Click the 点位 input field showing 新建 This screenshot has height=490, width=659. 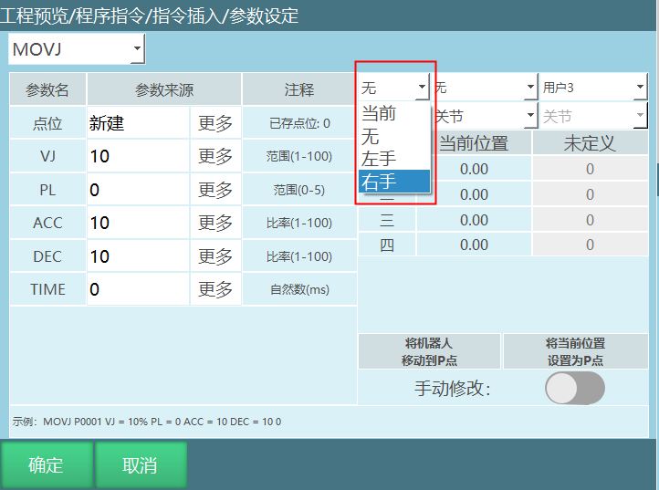click(137, 123)
